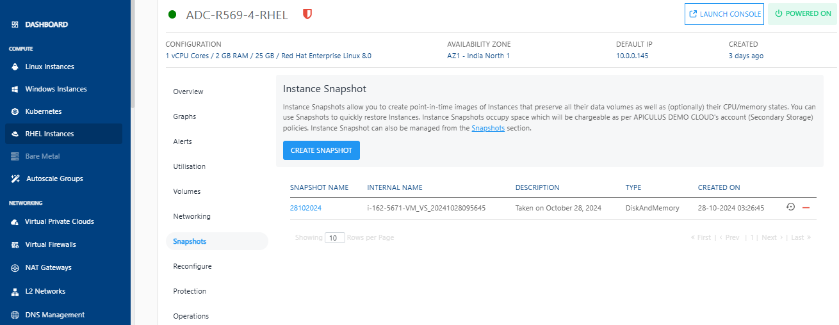The width and height of the screenshot is (839, 325).
Task: Click the Virtual Private Clouds cloud icon
Action: click(15, 222)
